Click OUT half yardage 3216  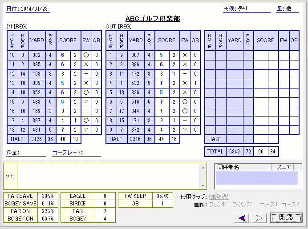tap(136, 139)
